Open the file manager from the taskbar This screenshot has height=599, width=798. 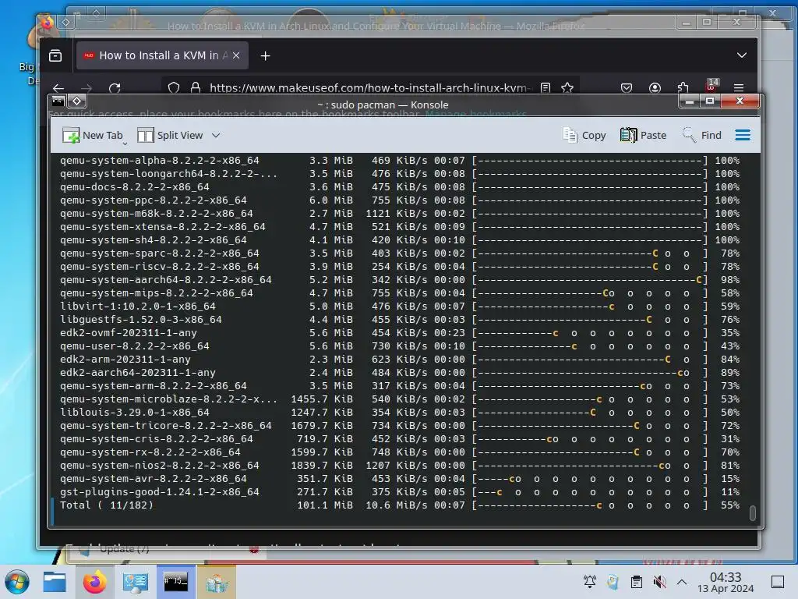tap(55, 582)
